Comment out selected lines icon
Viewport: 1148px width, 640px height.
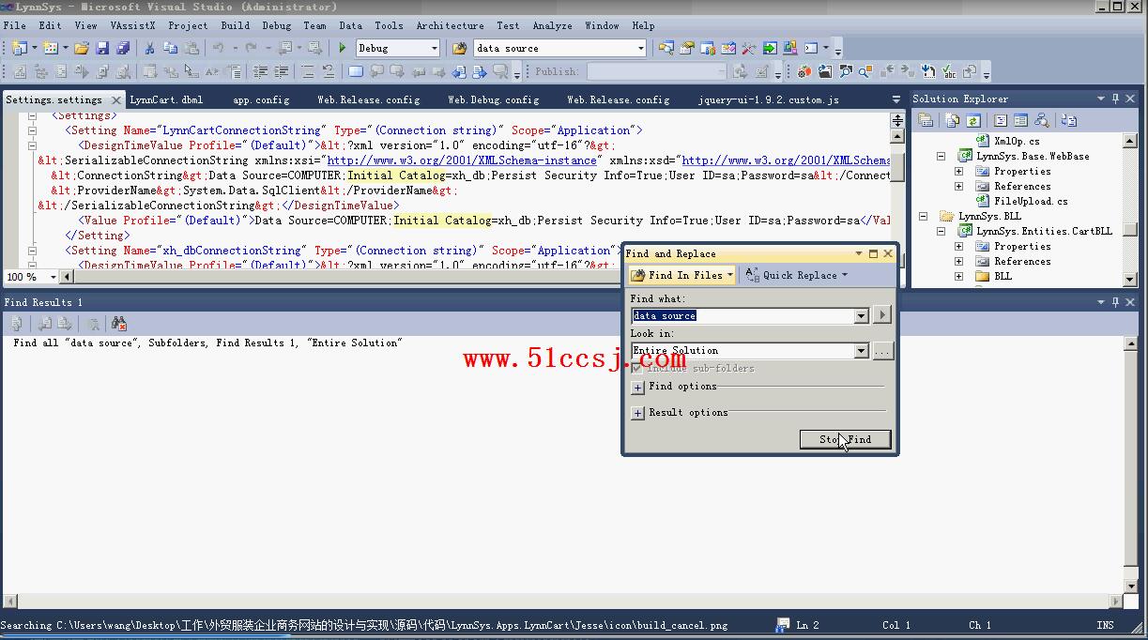point(307,71)
